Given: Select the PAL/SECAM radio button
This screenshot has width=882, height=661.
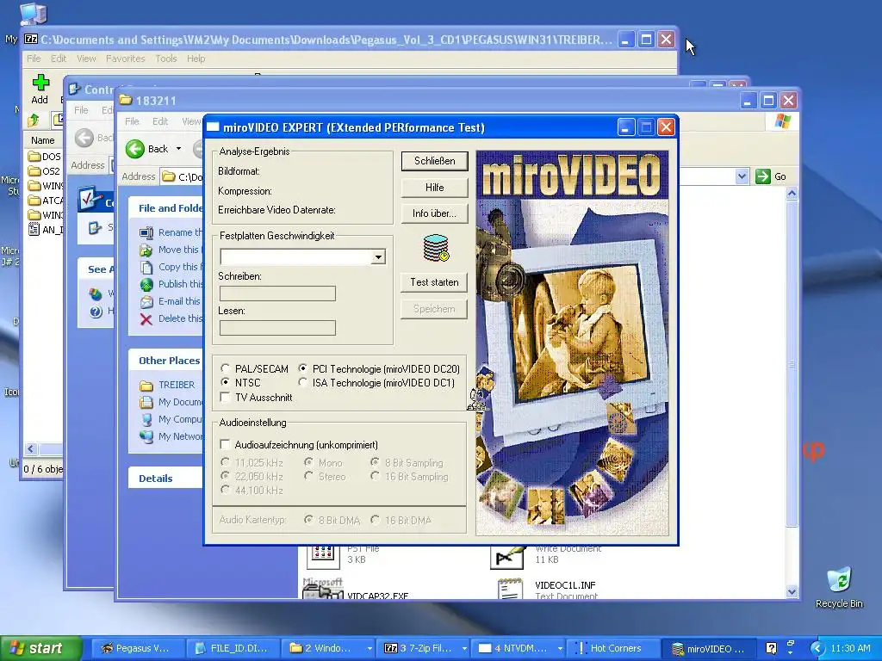Looking at the screenshot, I should click(x=225, y=368).
